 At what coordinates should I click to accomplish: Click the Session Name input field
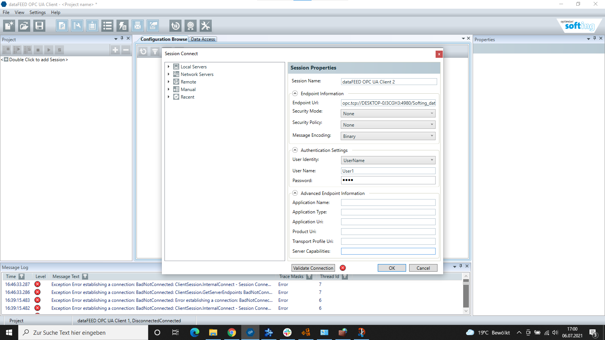pyautogui.click(x=389, y=82)
